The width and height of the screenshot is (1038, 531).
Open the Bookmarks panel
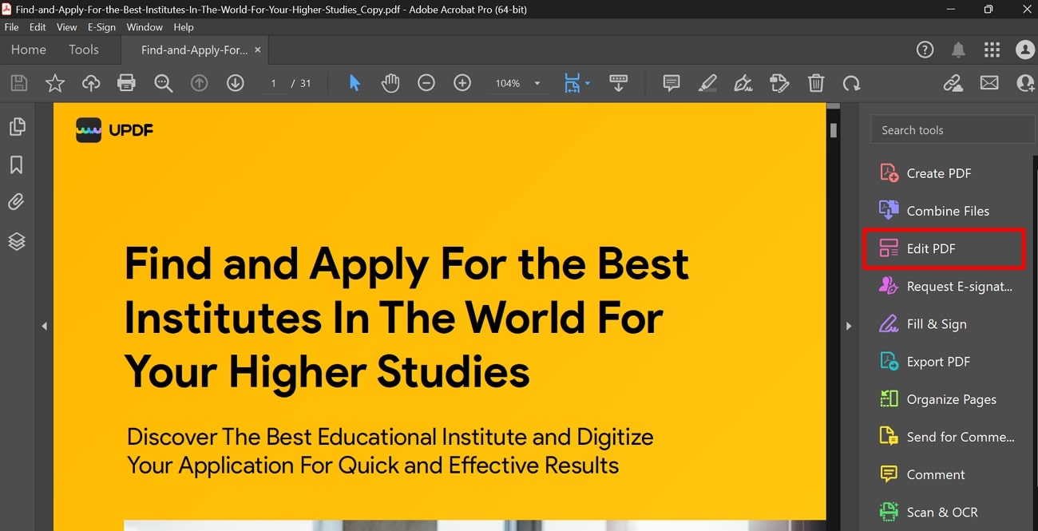coord(17,164)
